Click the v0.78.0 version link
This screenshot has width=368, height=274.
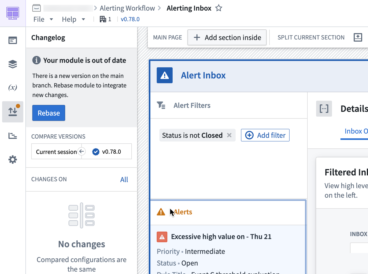(x=130, y=19)
